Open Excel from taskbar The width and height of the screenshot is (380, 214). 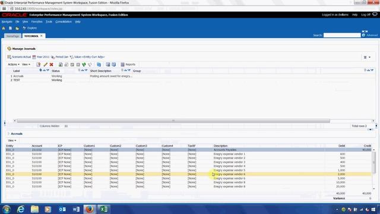tap(104, 209)
